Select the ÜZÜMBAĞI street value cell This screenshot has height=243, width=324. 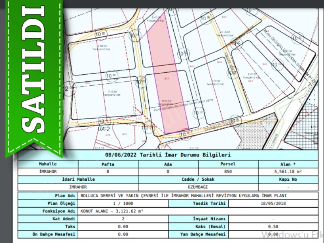point(198,187)
